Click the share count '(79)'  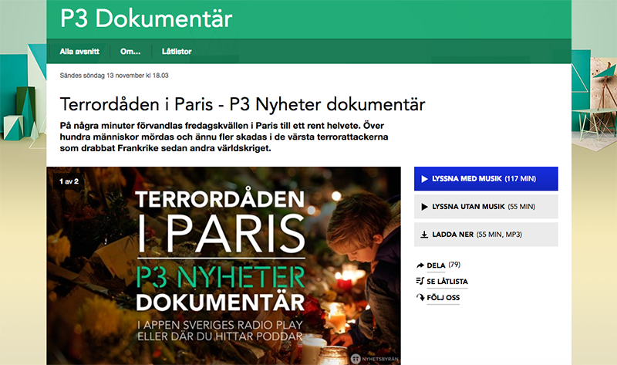coord(454,265)
